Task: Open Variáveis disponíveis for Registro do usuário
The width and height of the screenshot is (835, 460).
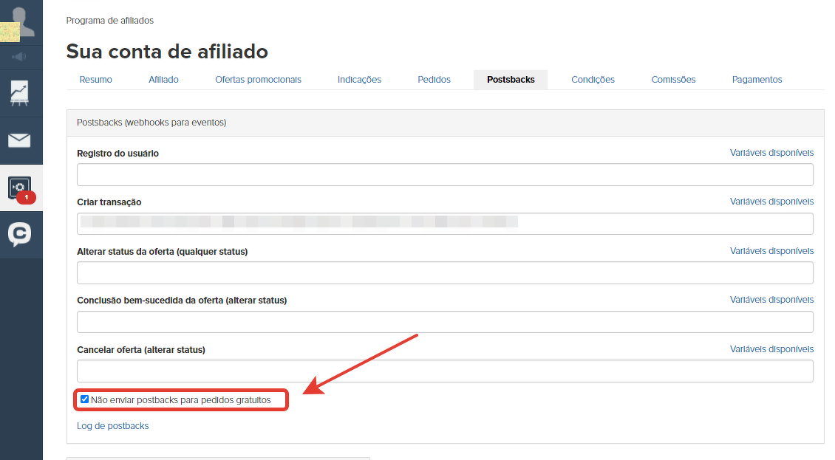Action: click(x=771, y=153)
